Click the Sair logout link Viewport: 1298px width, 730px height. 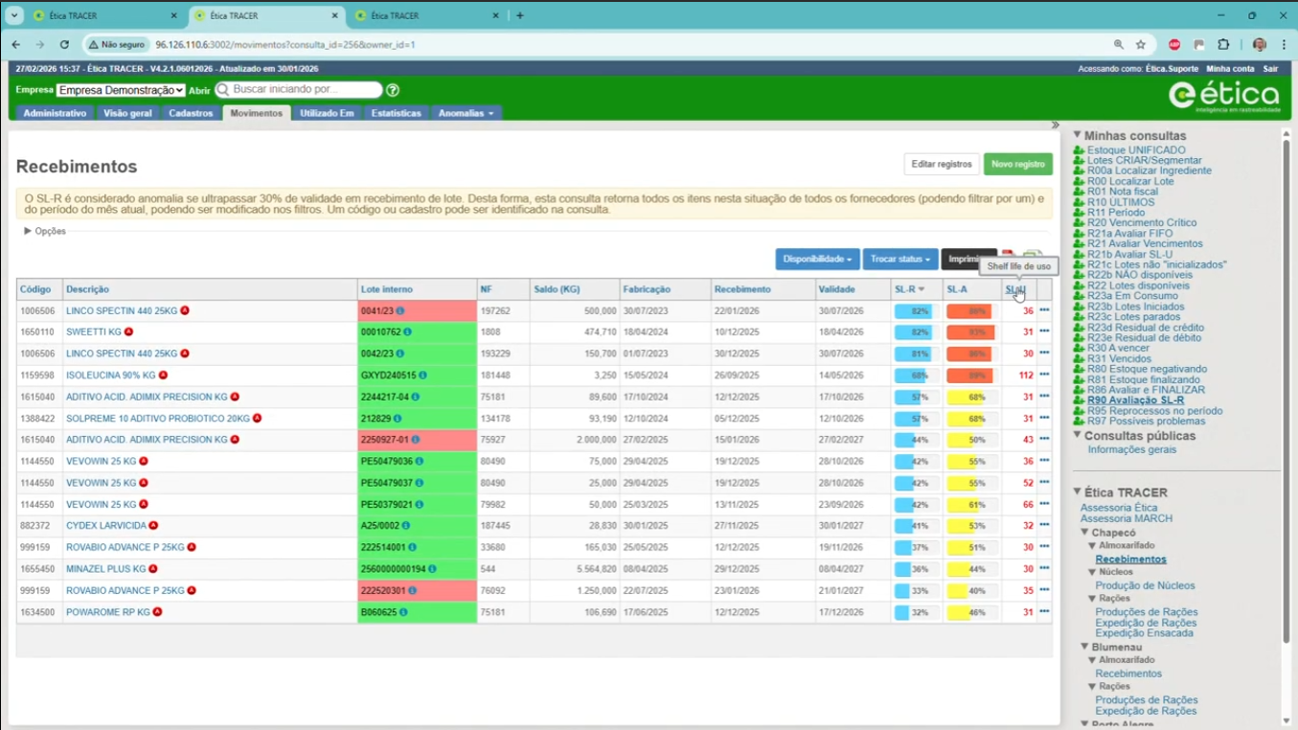click(x=1270, y=69)
